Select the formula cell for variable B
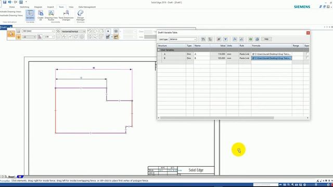 272,58
